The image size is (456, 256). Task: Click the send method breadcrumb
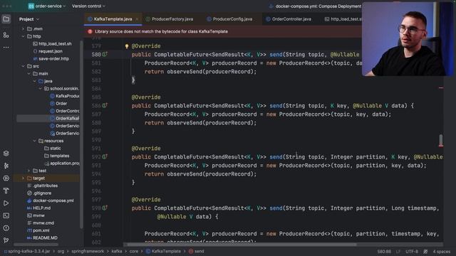tap(197, 251)
